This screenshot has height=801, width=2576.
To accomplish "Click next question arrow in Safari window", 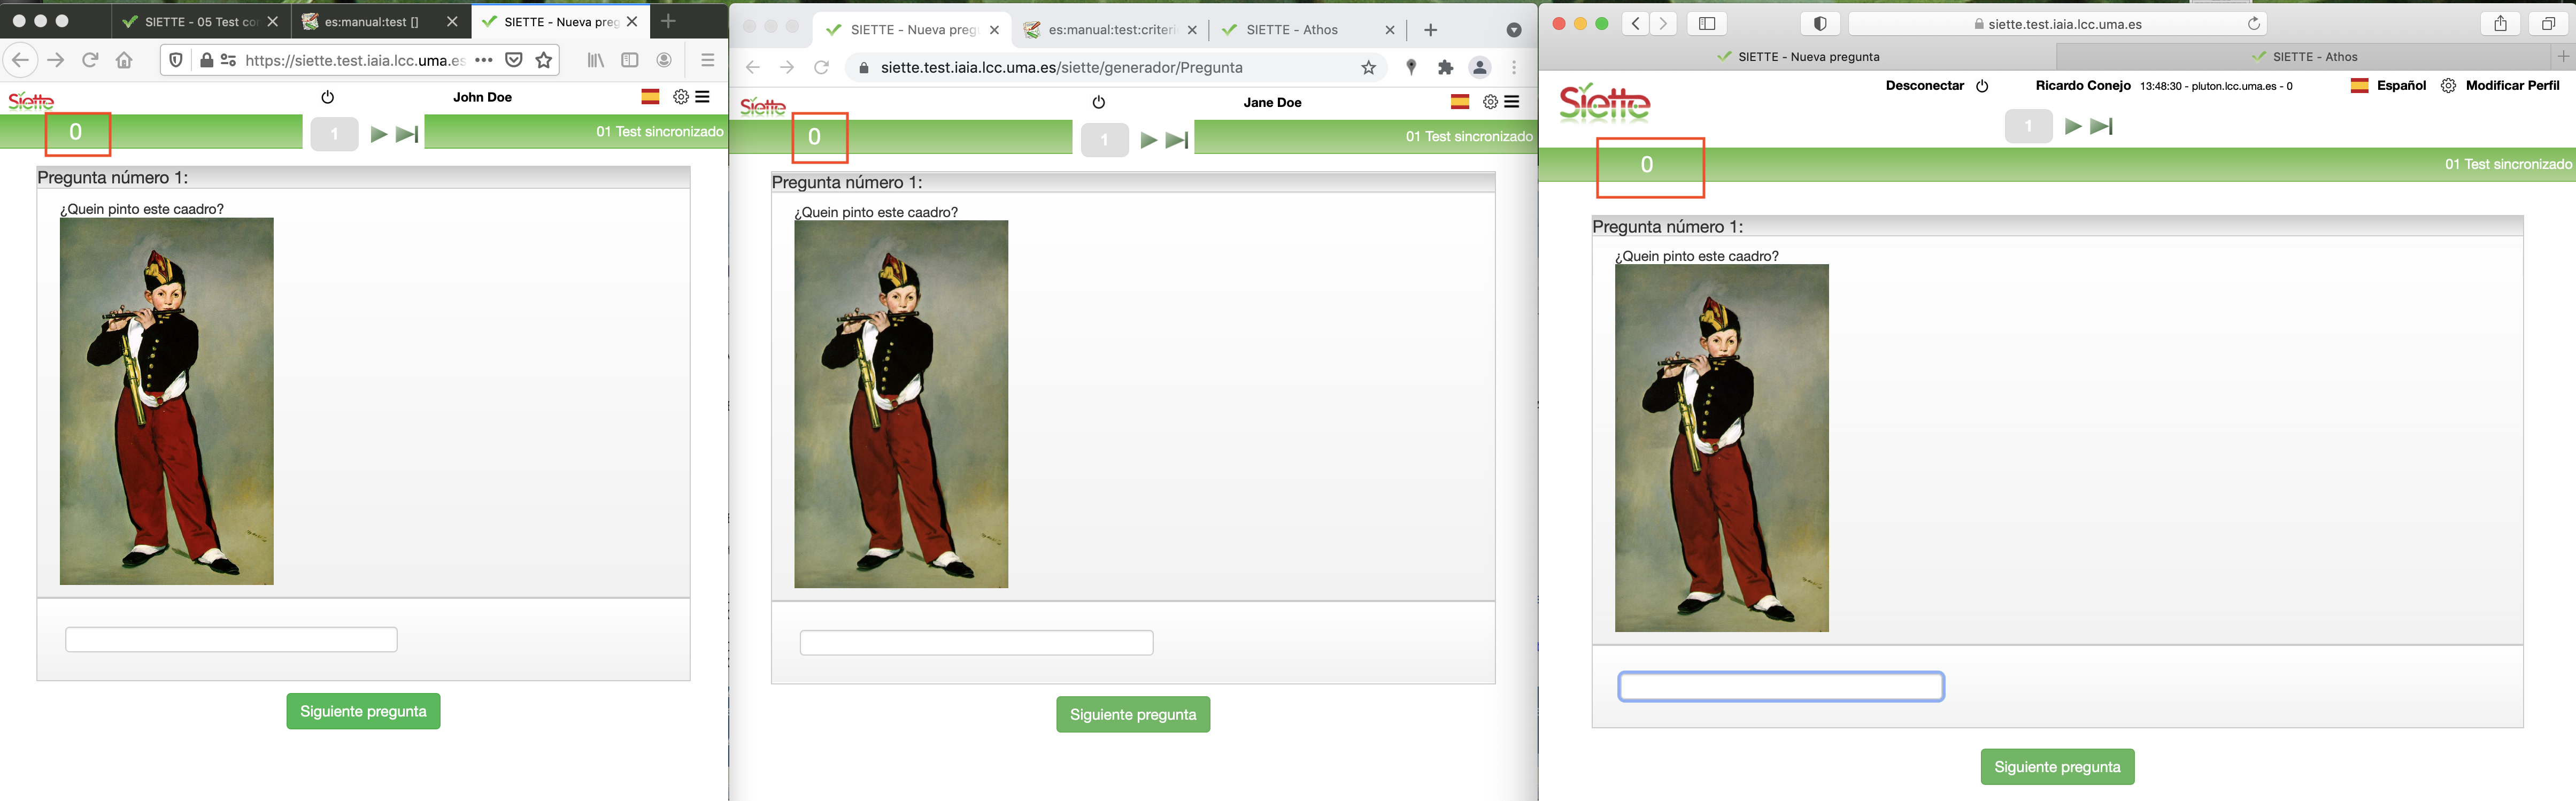I will [x=2073, y=127].
